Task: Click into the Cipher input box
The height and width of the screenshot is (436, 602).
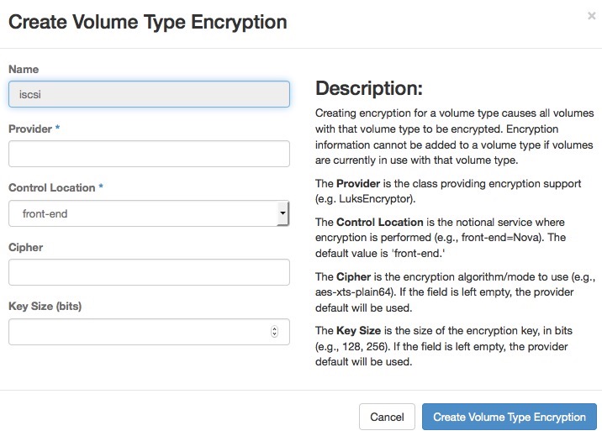Action: coord(149,272)
